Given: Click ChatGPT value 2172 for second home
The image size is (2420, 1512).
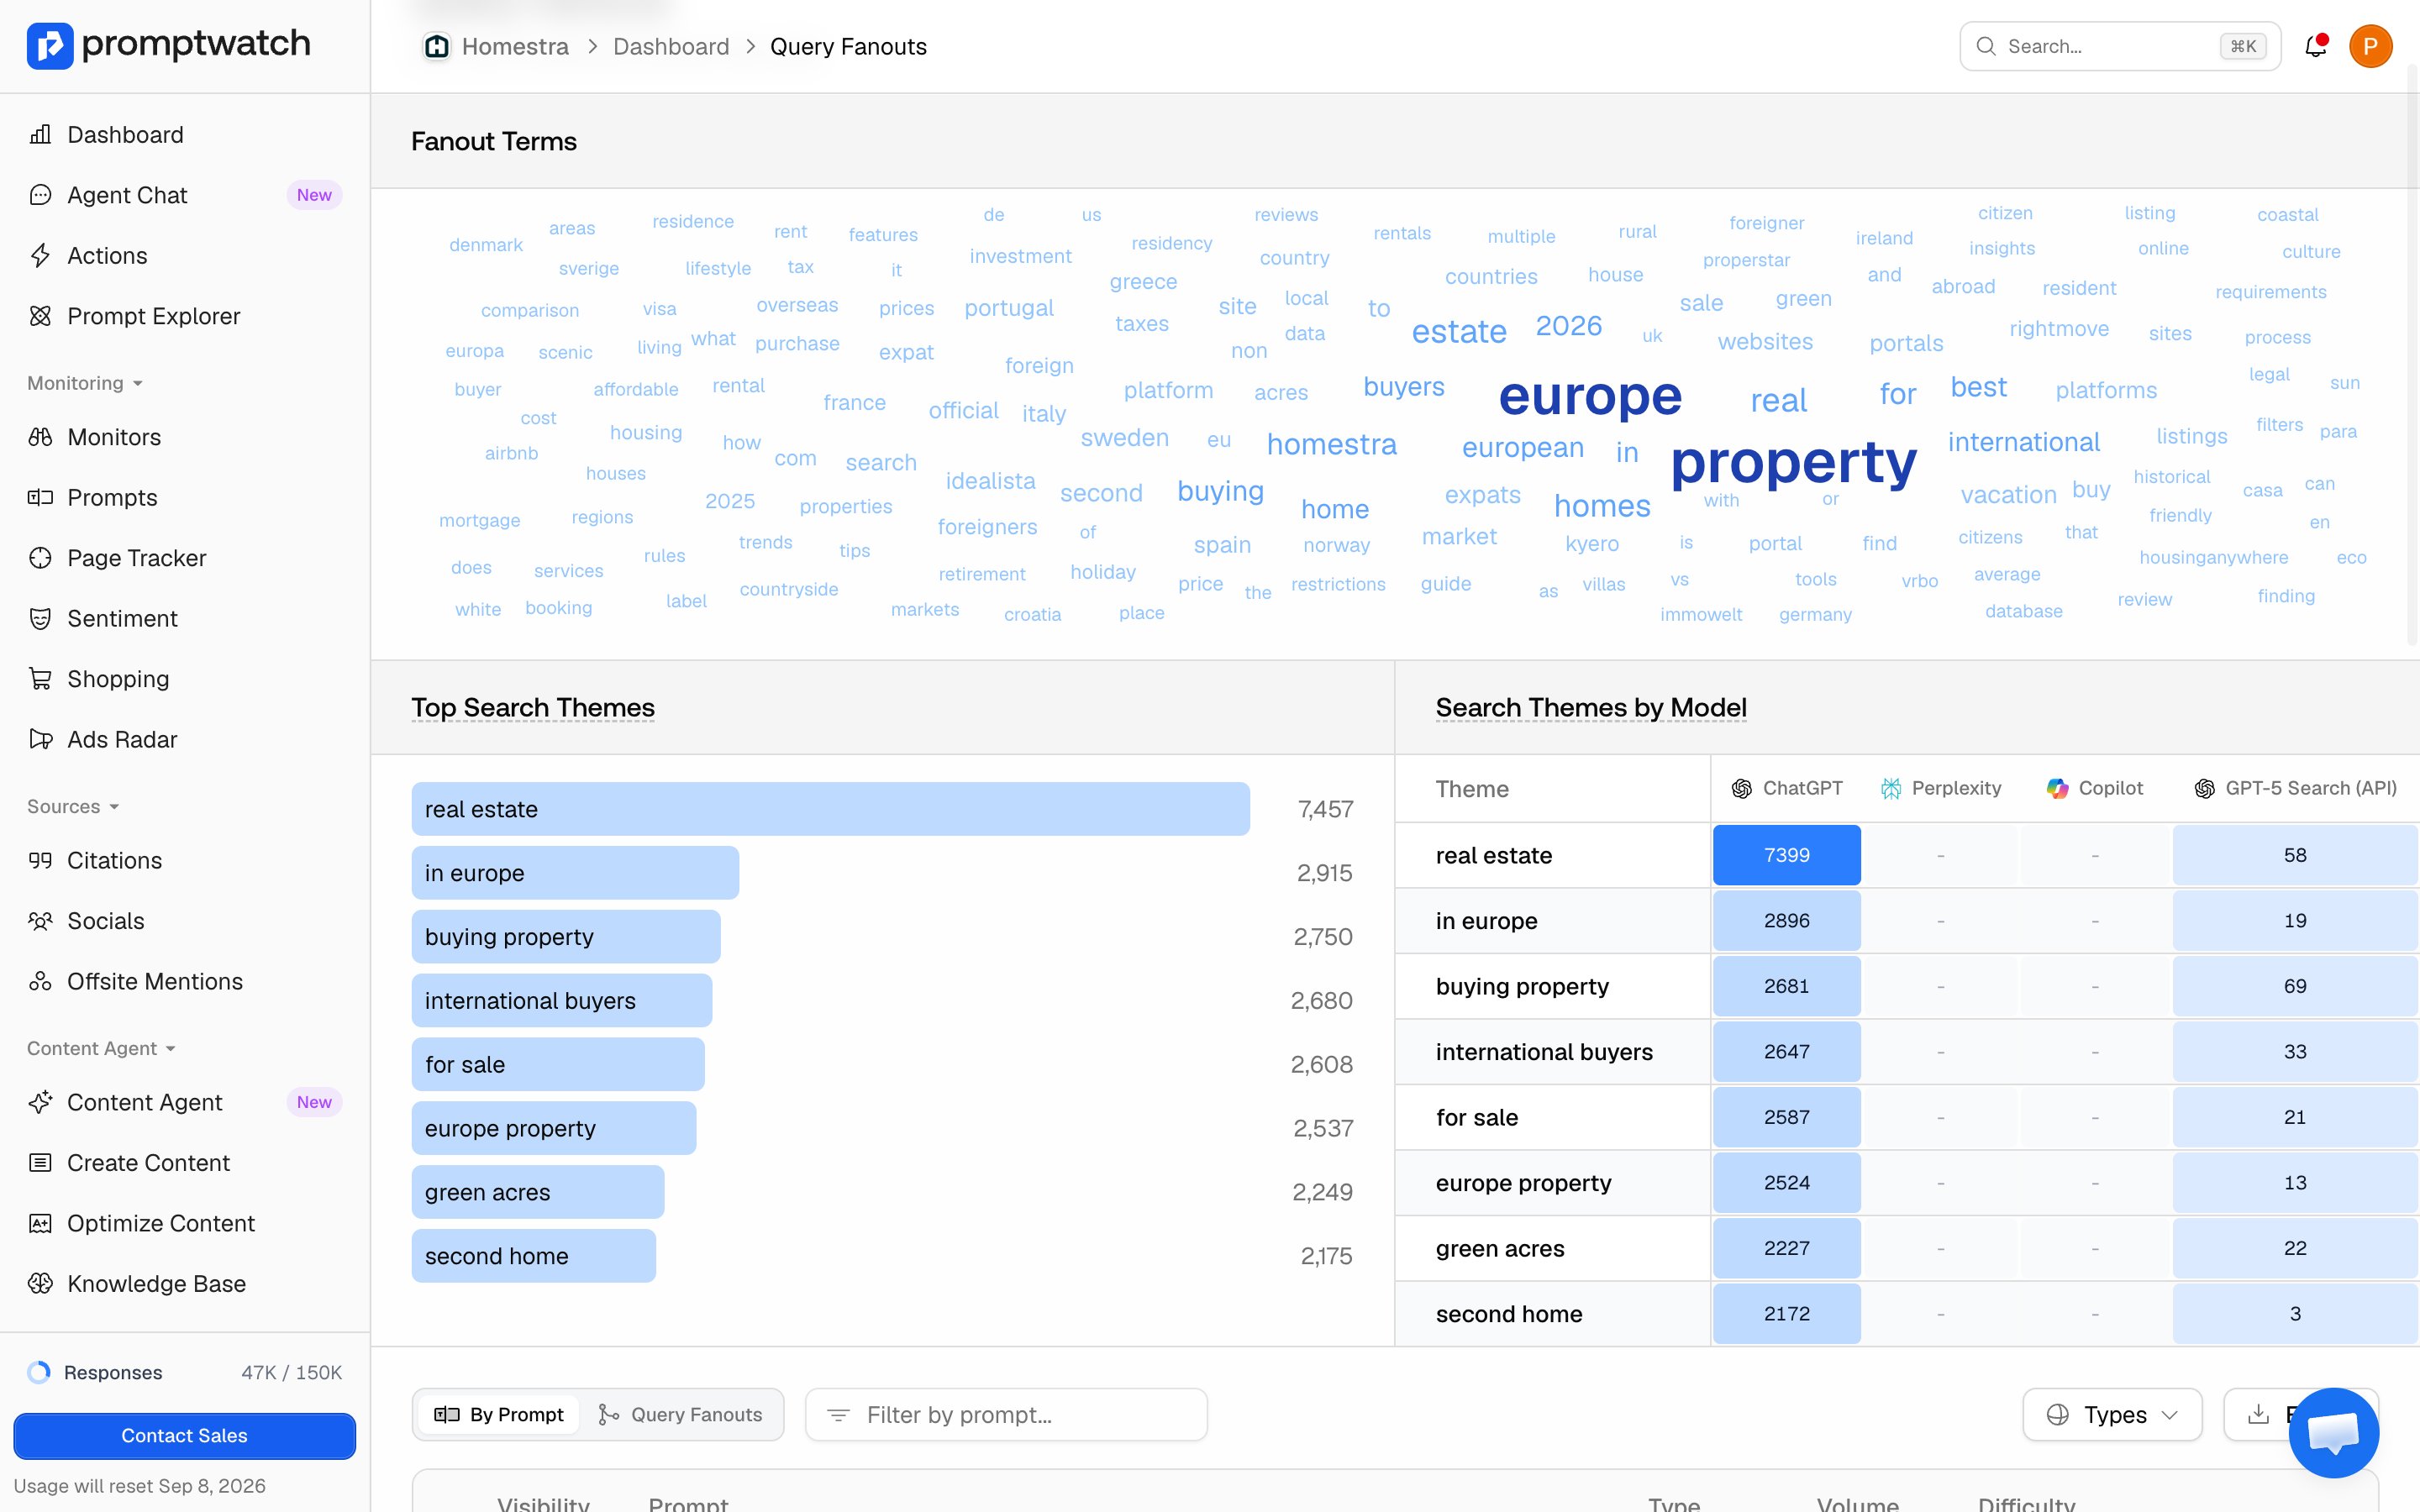Looking at the screenshot, I should click(1786, 1313).
